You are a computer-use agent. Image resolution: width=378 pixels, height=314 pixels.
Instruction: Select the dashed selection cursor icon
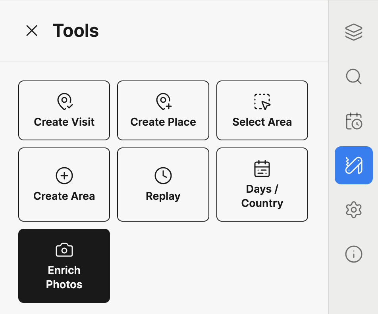pyautogui.click(x=262, y=101)
